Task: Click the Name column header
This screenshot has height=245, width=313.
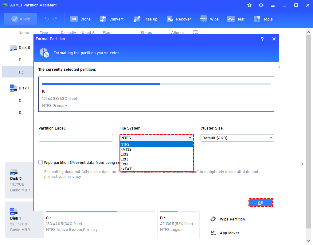Action: tap(24, 33)
